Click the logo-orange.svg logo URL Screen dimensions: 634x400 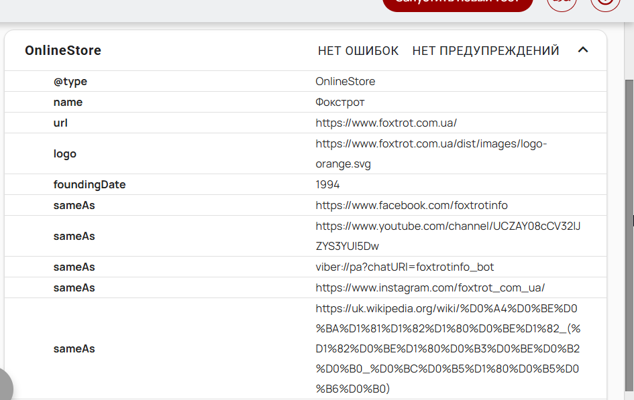pyautogui.click(x=431, y=154)
